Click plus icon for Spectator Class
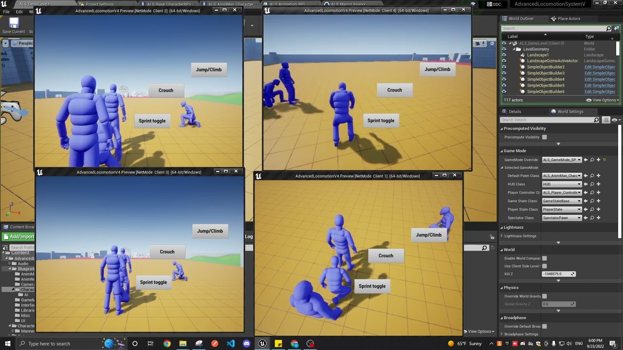Screen dimensions: 623x350 point(598,218)
